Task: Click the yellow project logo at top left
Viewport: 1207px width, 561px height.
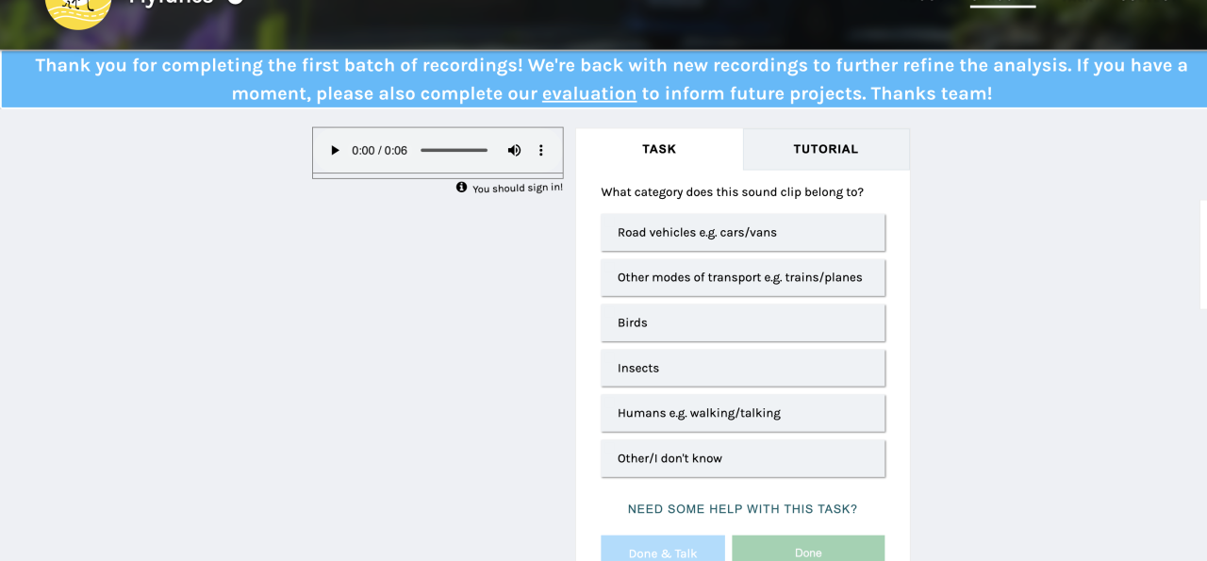Action: click(78, 9)
